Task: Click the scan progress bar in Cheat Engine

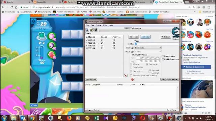Action: click(x=135, y=31)
